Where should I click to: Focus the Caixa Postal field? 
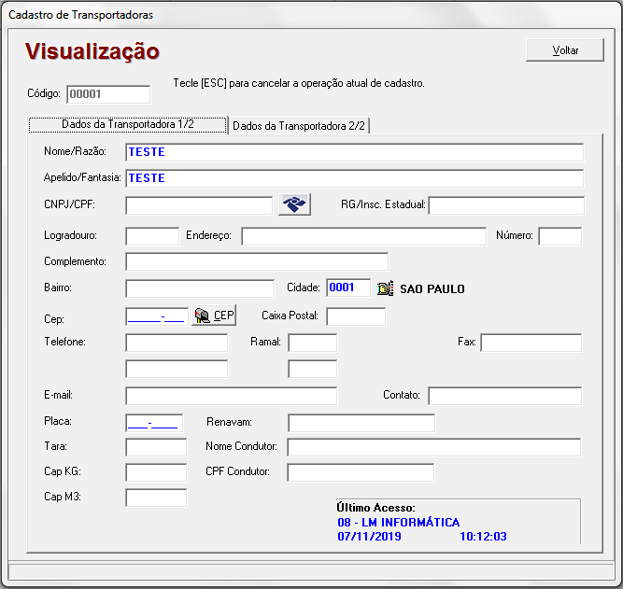pyautogui.click(x=355, y=316)
